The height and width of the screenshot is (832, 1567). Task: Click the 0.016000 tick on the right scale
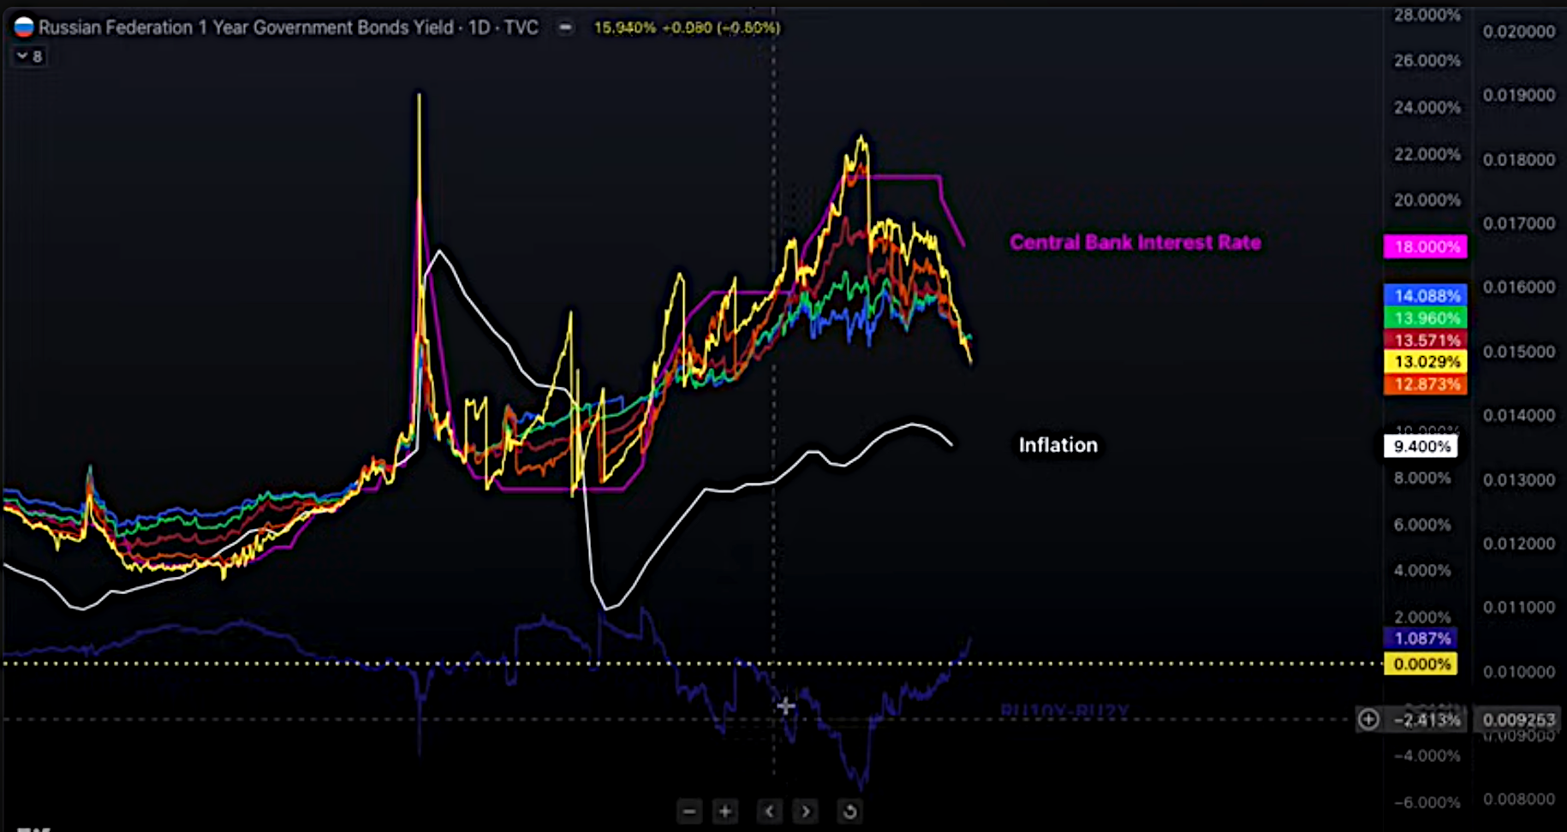tap(1519, 287)
